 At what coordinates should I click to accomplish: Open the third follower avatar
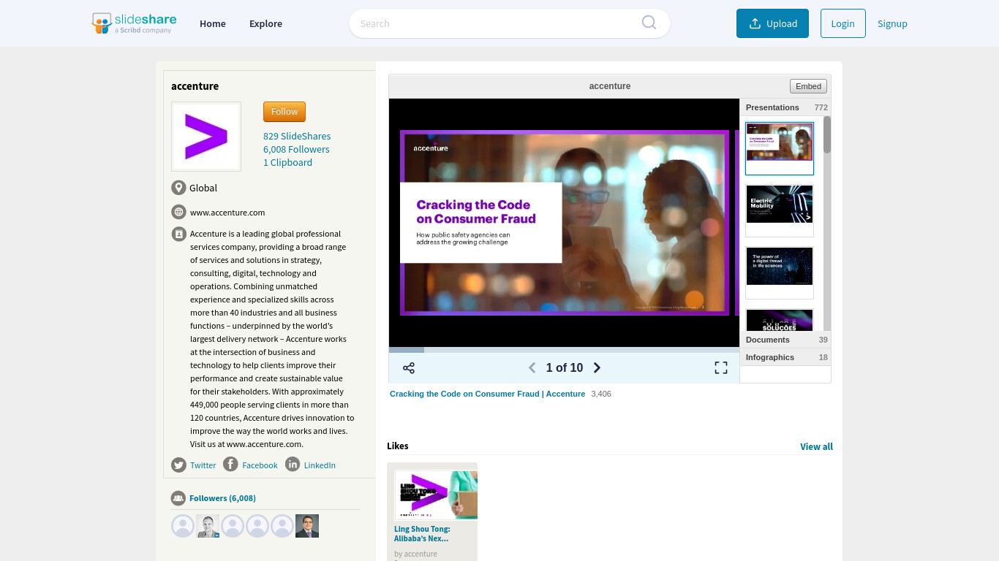point(233,526)
